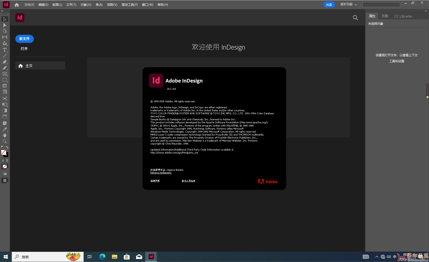Select the Selection tool arrow
429x262 pixels.
point(5,19)
